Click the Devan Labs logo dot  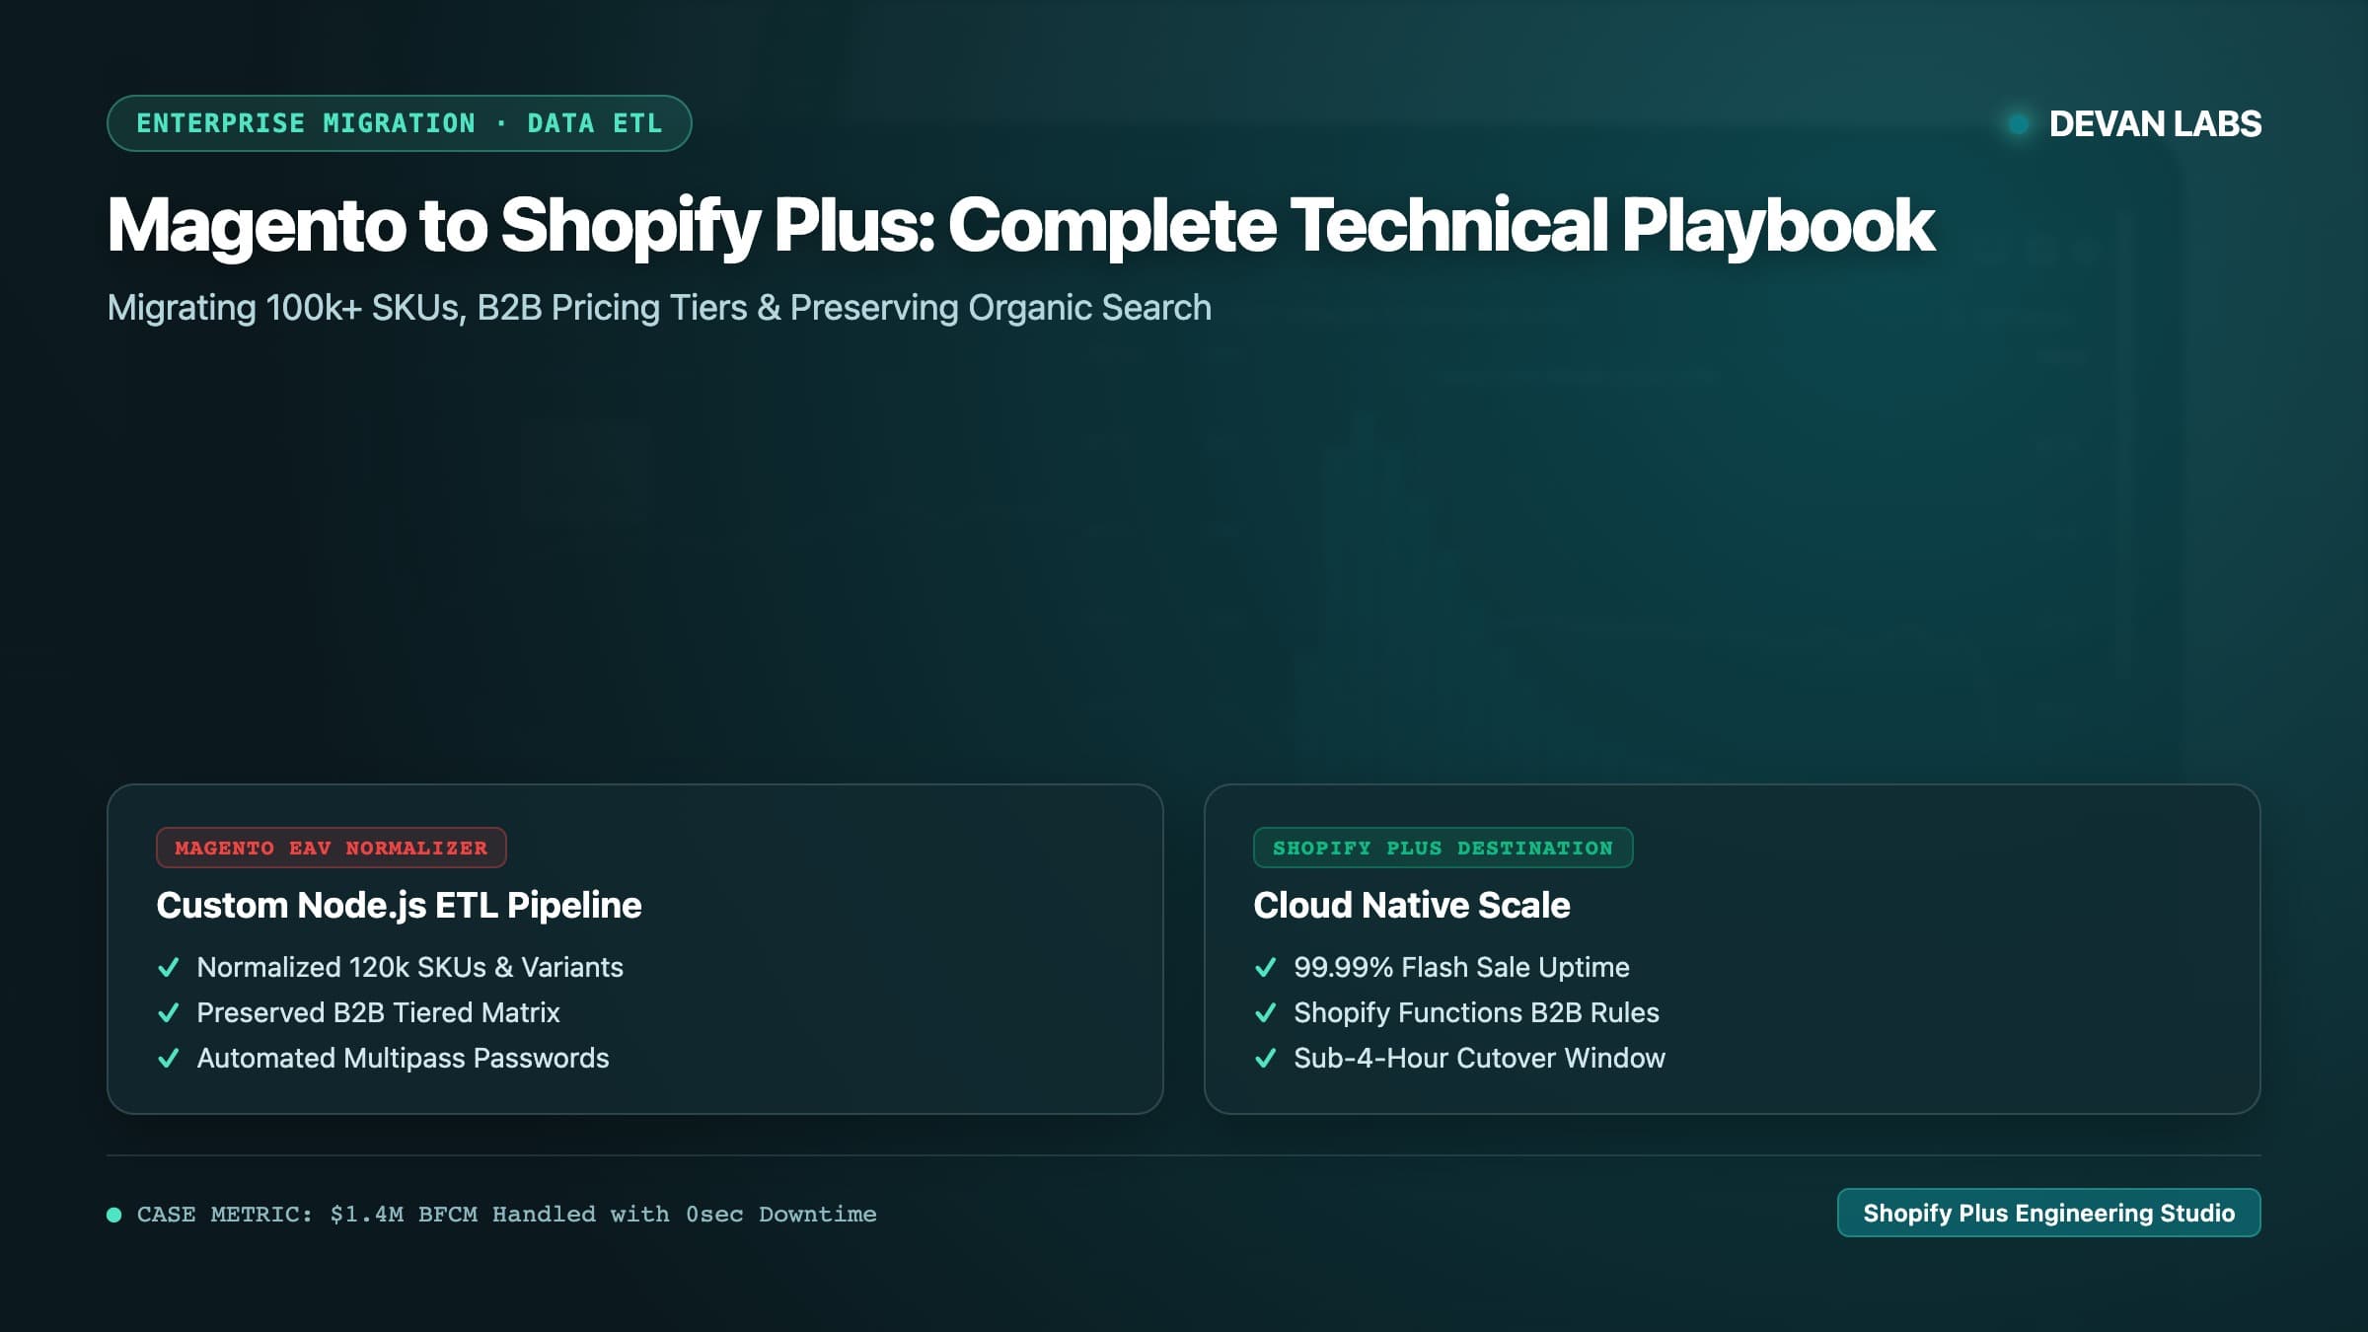2019,123
